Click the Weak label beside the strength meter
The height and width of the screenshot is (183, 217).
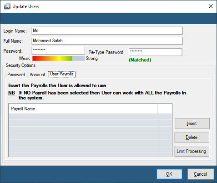coord(25,58)
